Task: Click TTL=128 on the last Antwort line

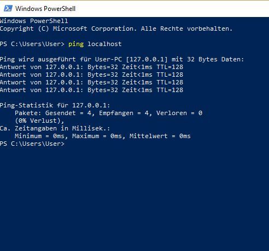Action: [170, 90]
